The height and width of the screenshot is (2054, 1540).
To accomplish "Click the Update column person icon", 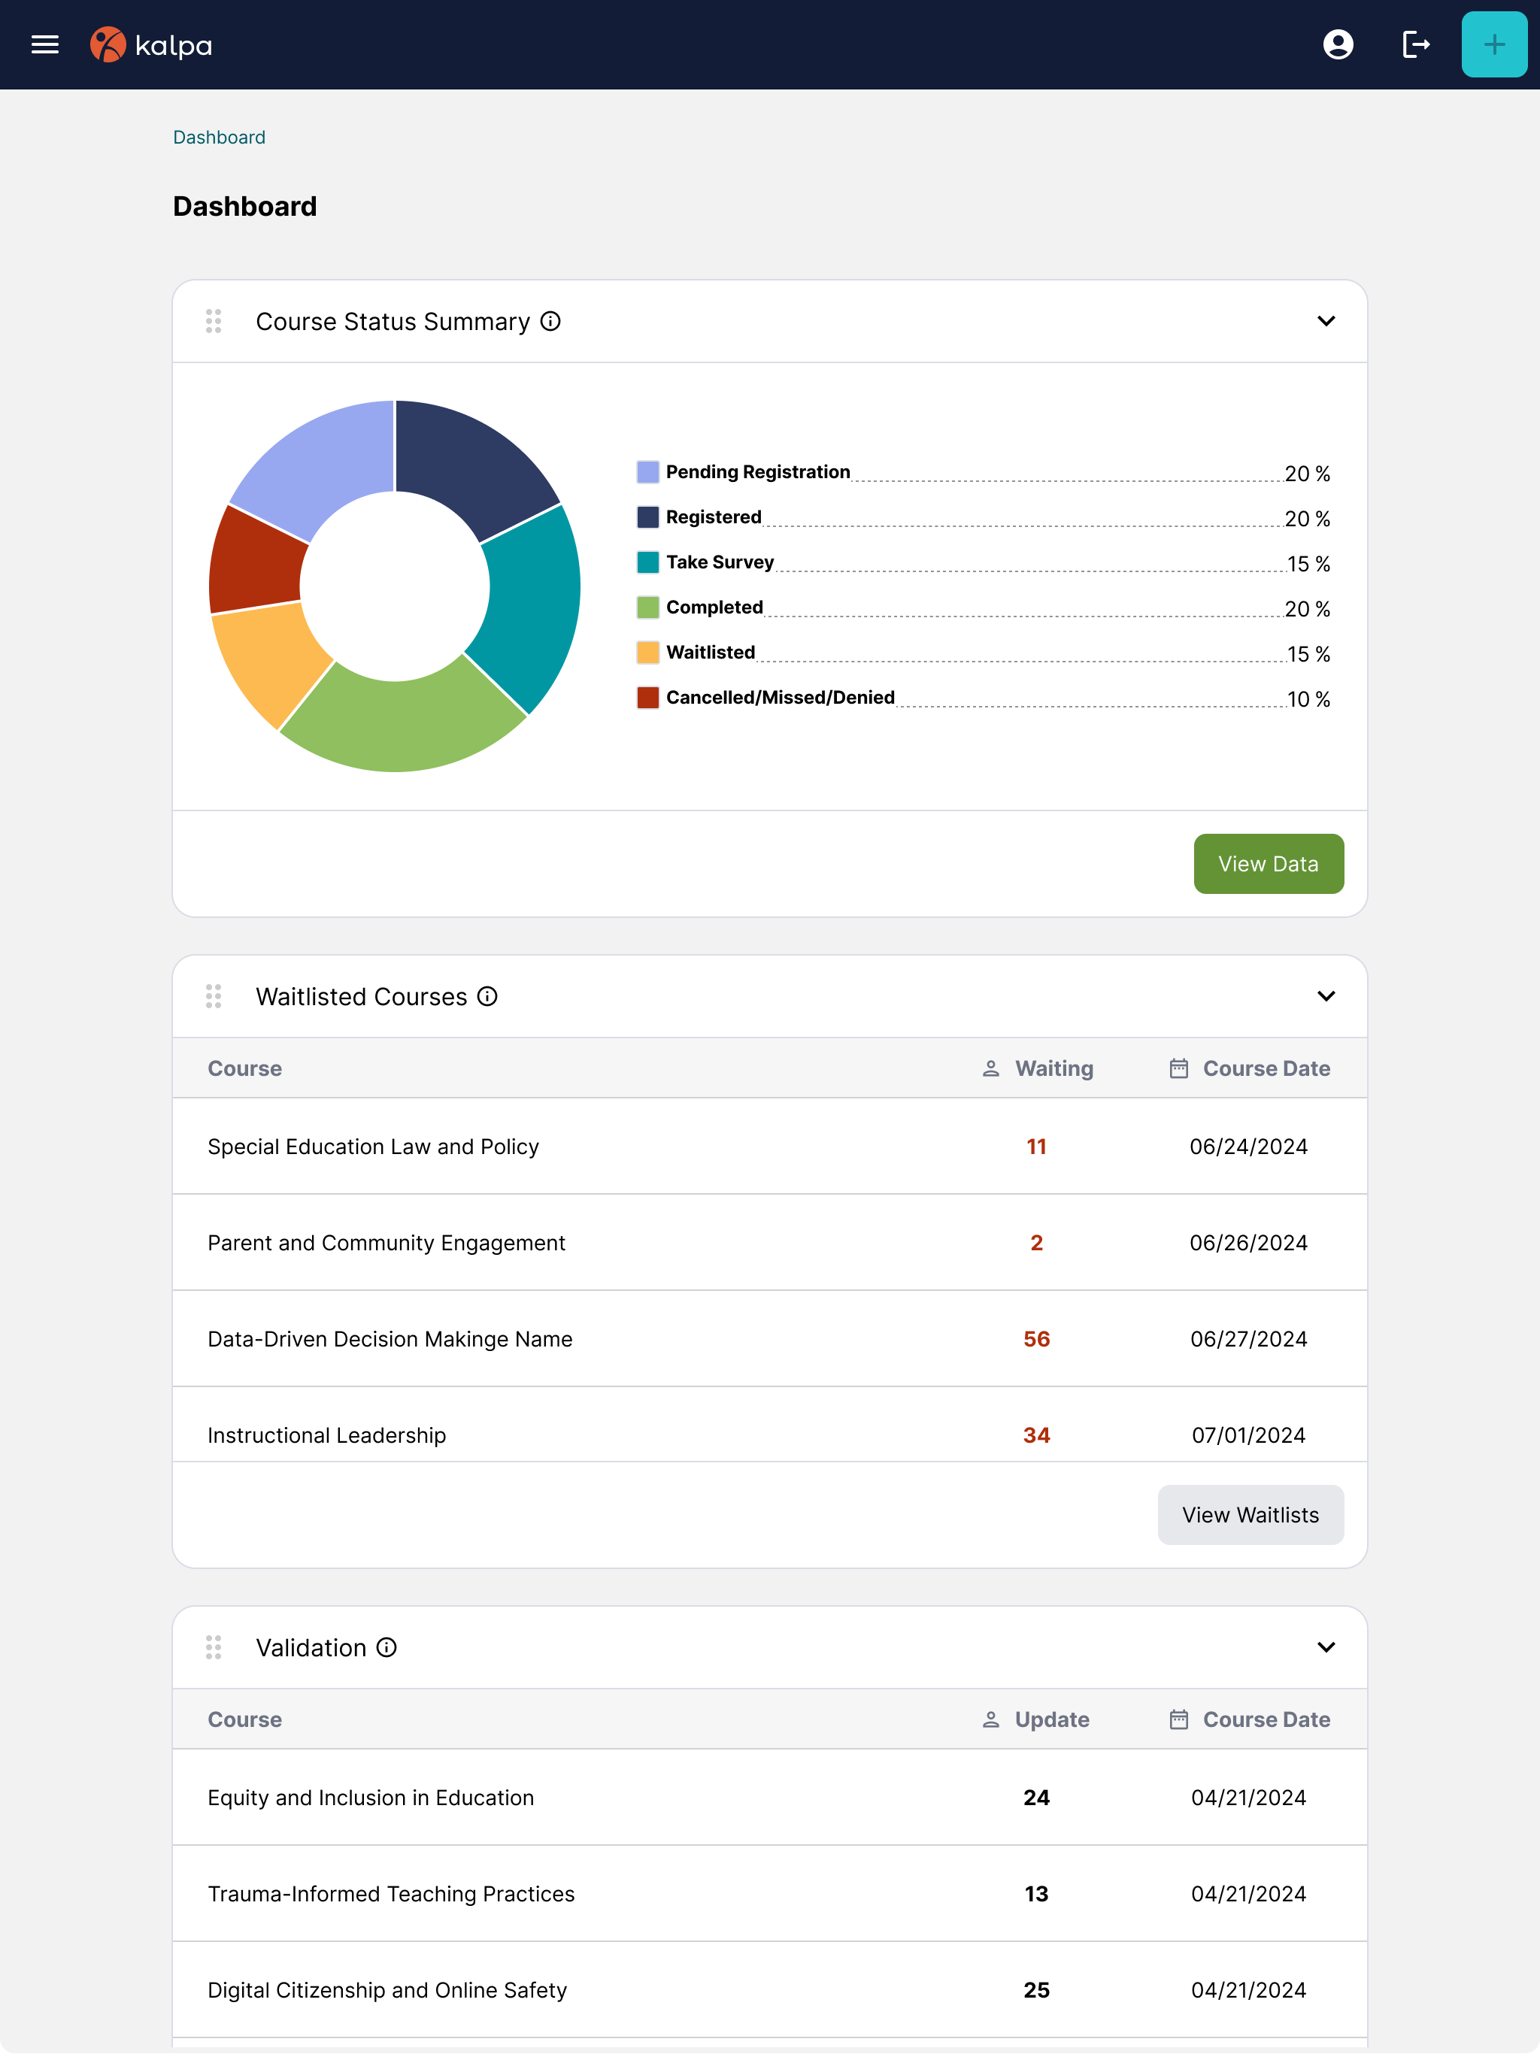I will tap(991, 1719).
